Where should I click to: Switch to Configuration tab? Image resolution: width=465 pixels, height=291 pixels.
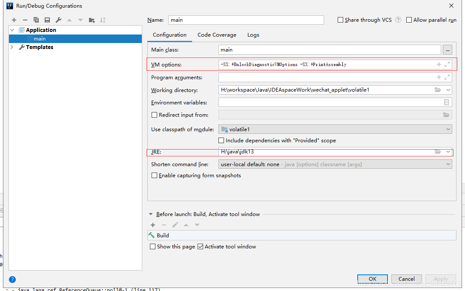click(169, 35)
